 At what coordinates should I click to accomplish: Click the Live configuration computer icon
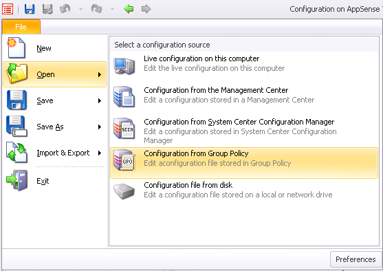pyautogui.click(x=124, y=66)
